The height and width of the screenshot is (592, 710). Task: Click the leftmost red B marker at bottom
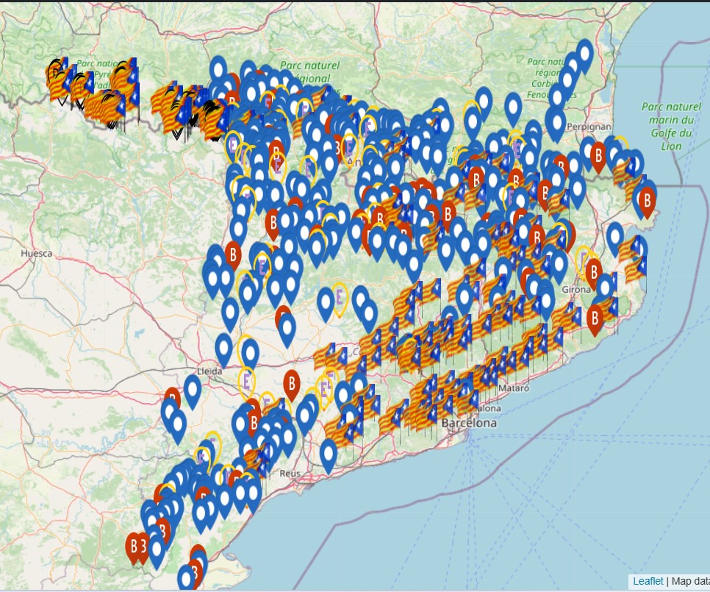coord(134,546)
